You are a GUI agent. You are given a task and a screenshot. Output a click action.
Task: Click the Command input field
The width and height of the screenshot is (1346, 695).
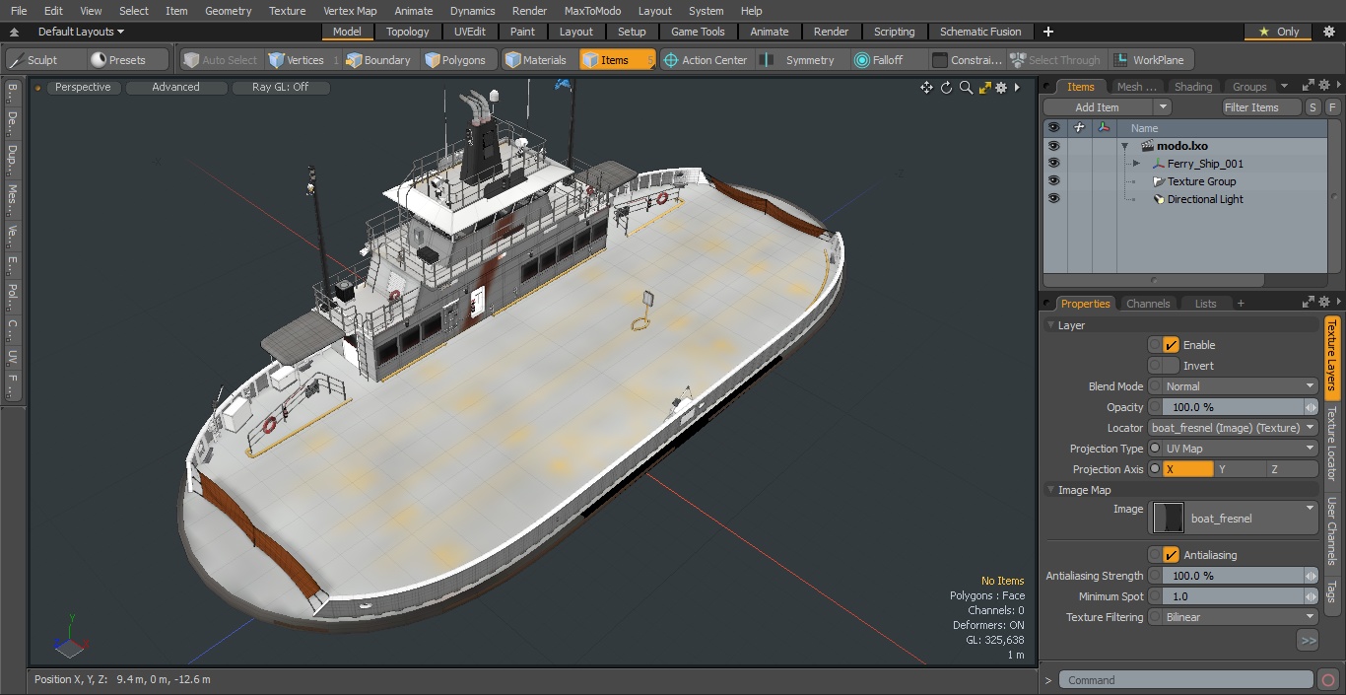[1186, 679]
